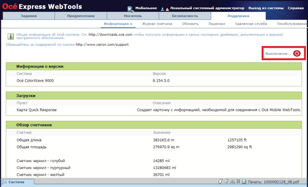Click the pause status icon
The height and width of the screenshot is (187, 308).
click(x=238, y=181)
